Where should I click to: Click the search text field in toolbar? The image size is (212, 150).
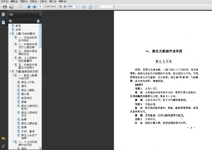(104, 6)
